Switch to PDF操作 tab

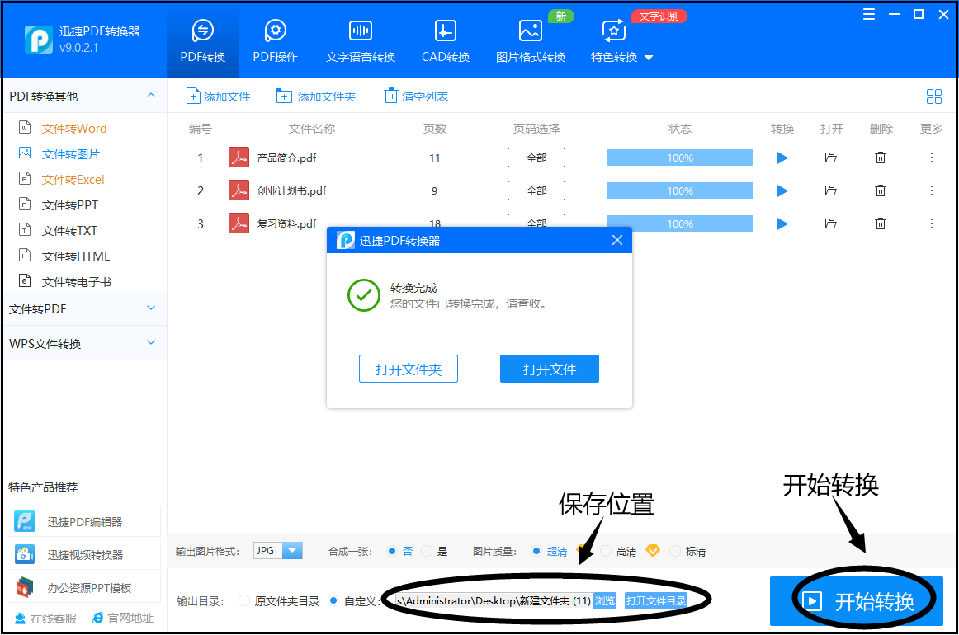point(275,41)
